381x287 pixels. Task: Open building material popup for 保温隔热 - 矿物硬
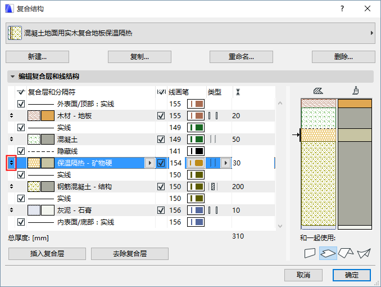pos(149,163)
